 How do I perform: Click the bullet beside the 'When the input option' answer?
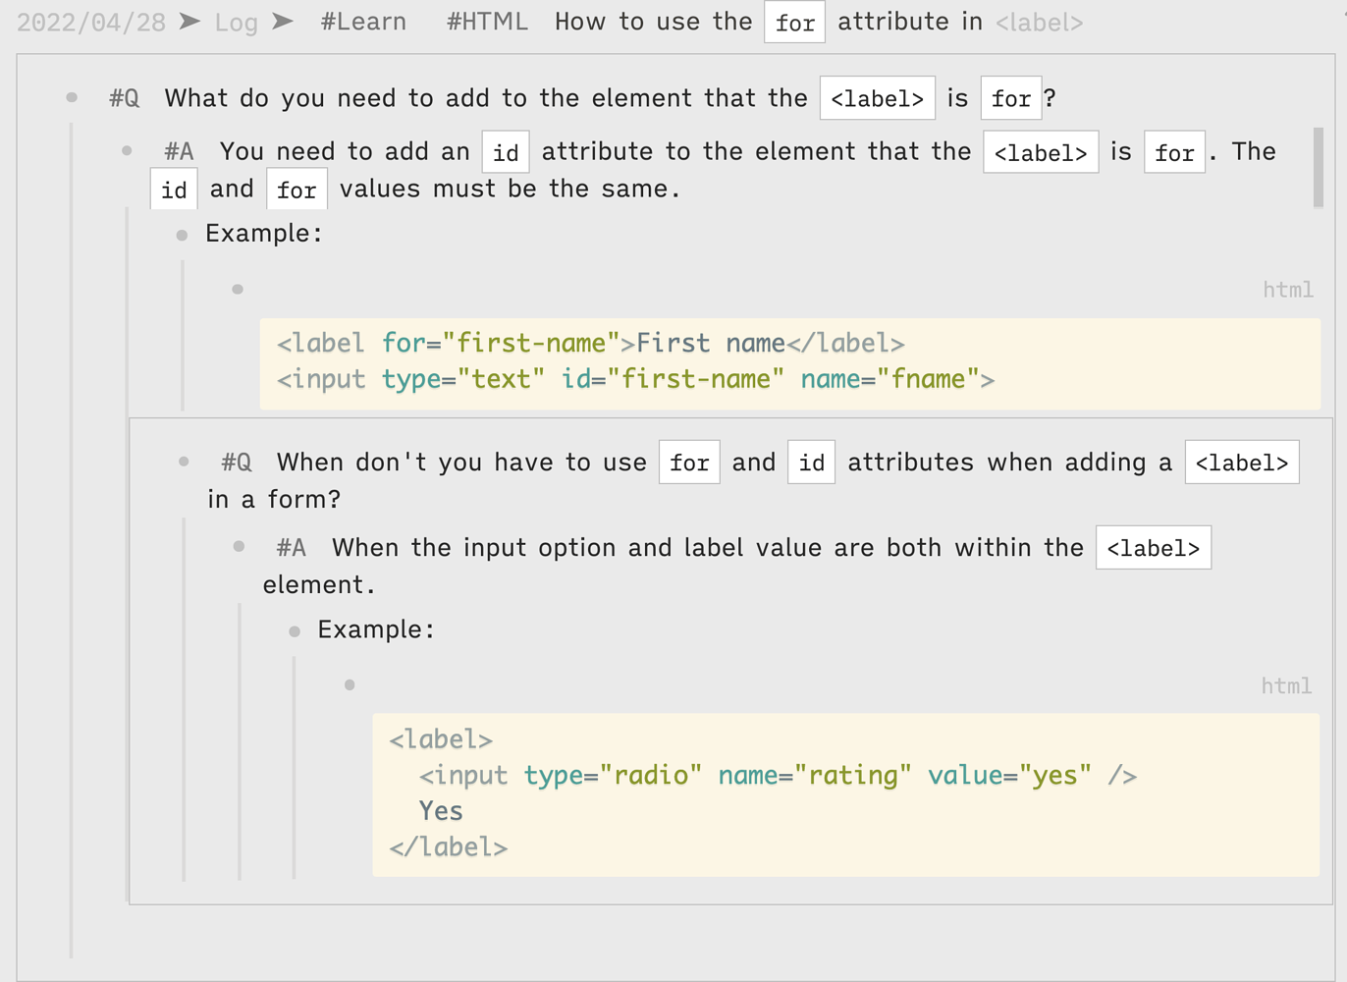coord(239,546)
